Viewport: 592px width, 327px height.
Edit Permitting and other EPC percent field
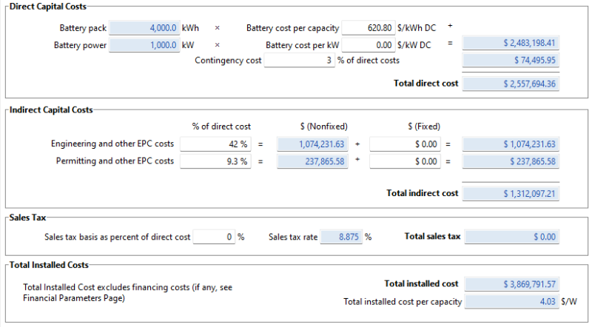pos(215,161)
